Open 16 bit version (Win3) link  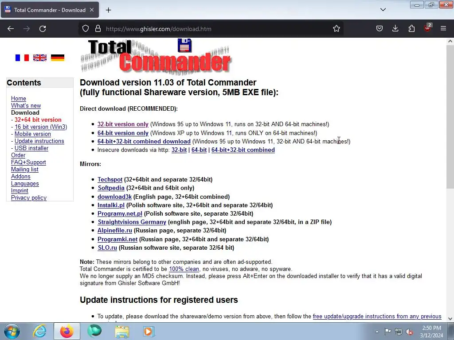click(x=41, y=127)
